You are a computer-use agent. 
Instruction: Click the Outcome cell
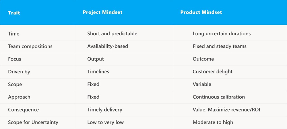click(x=203, y=59)
